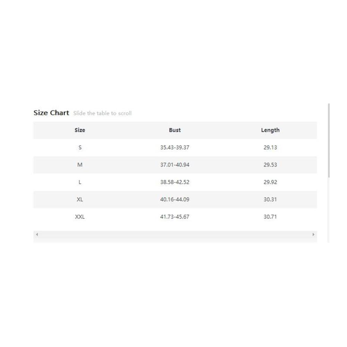Click the right scroll arrow under the table

coord(313,234)
